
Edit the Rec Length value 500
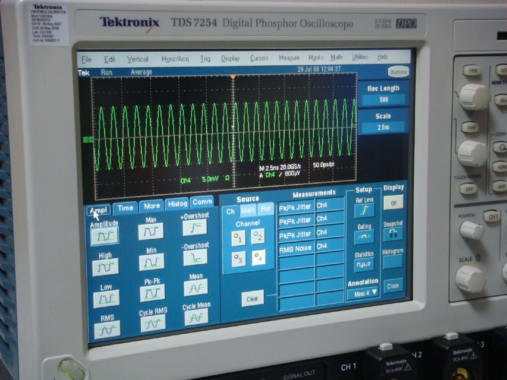383,100
